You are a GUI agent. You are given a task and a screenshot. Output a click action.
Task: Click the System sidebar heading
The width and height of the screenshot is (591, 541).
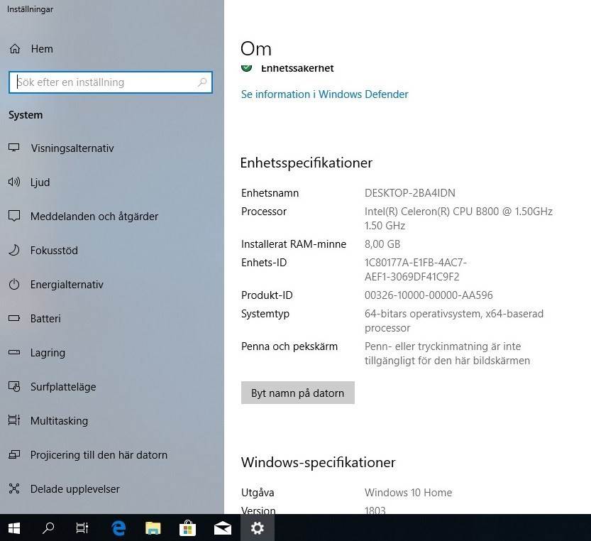26,115
